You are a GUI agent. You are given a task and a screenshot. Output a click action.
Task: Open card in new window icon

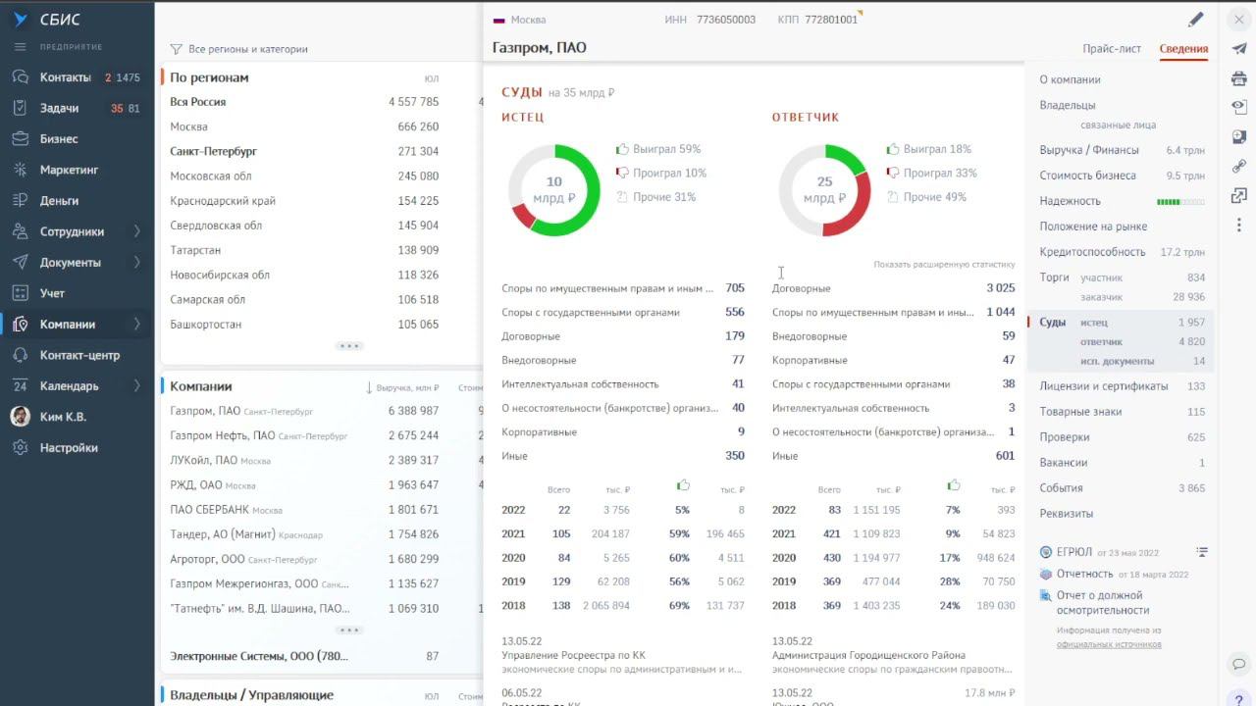1239,196
